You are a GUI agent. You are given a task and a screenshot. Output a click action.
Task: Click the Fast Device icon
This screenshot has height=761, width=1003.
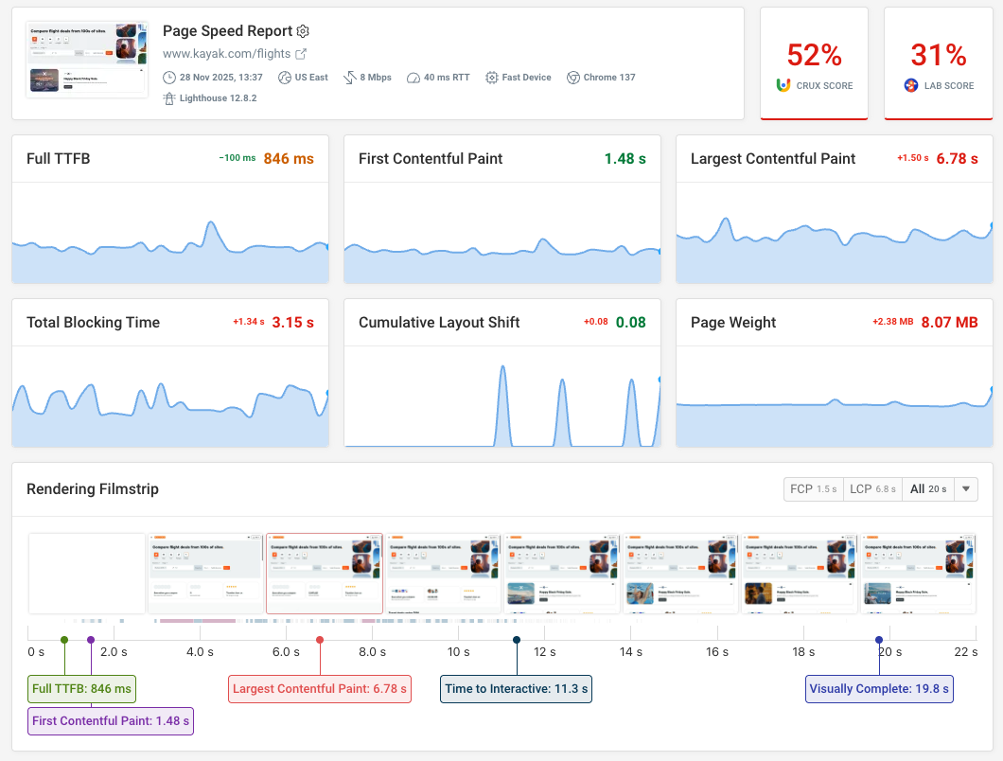pos(491,78)
